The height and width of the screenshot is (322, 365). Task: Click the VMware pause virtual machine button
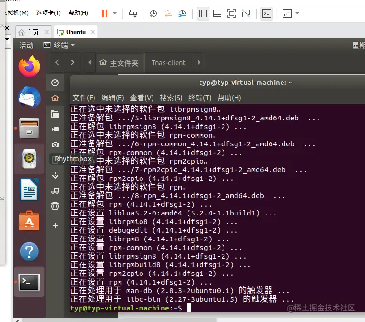(105, 13)
